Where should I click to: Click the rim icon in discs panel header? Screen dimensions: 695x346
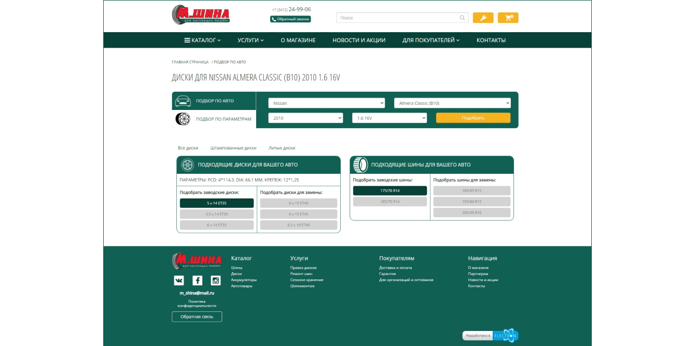[187, 165]
